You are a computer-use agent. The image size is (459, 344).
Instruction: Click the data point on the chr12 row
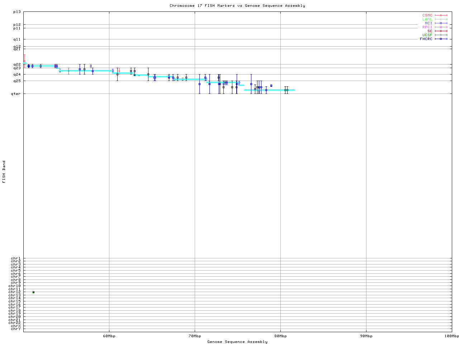pyautogui.click(x=33, y=292)
